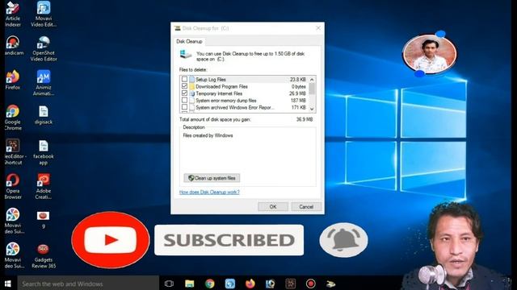Select the Downloaded Program Files row text
Image resolution: width=517 pixels, height=290 pixels.
(221, 86)
